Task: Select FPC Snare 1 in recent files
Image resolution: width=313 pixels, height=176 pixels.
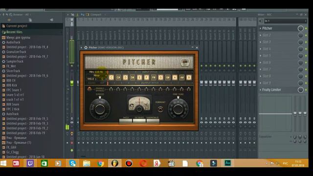Action: 14,90
